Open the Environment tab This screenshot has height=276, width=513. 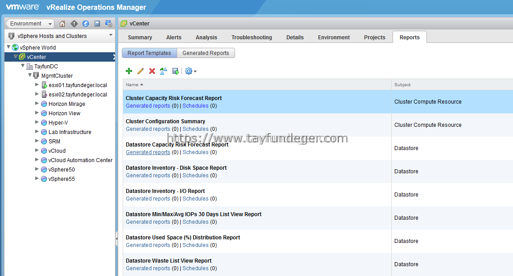334,38
